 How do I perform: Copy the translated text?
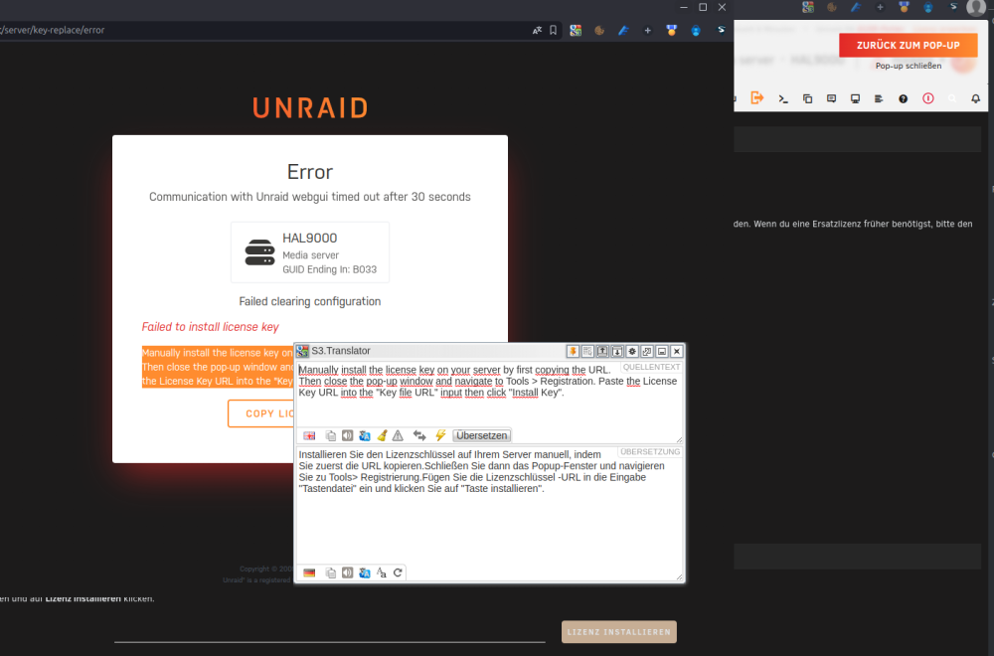pos(330,573)
